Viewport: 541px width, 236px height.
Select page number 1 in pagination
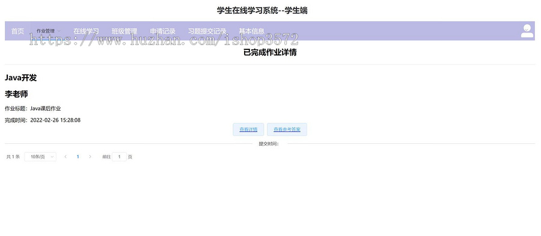(78, 157)
